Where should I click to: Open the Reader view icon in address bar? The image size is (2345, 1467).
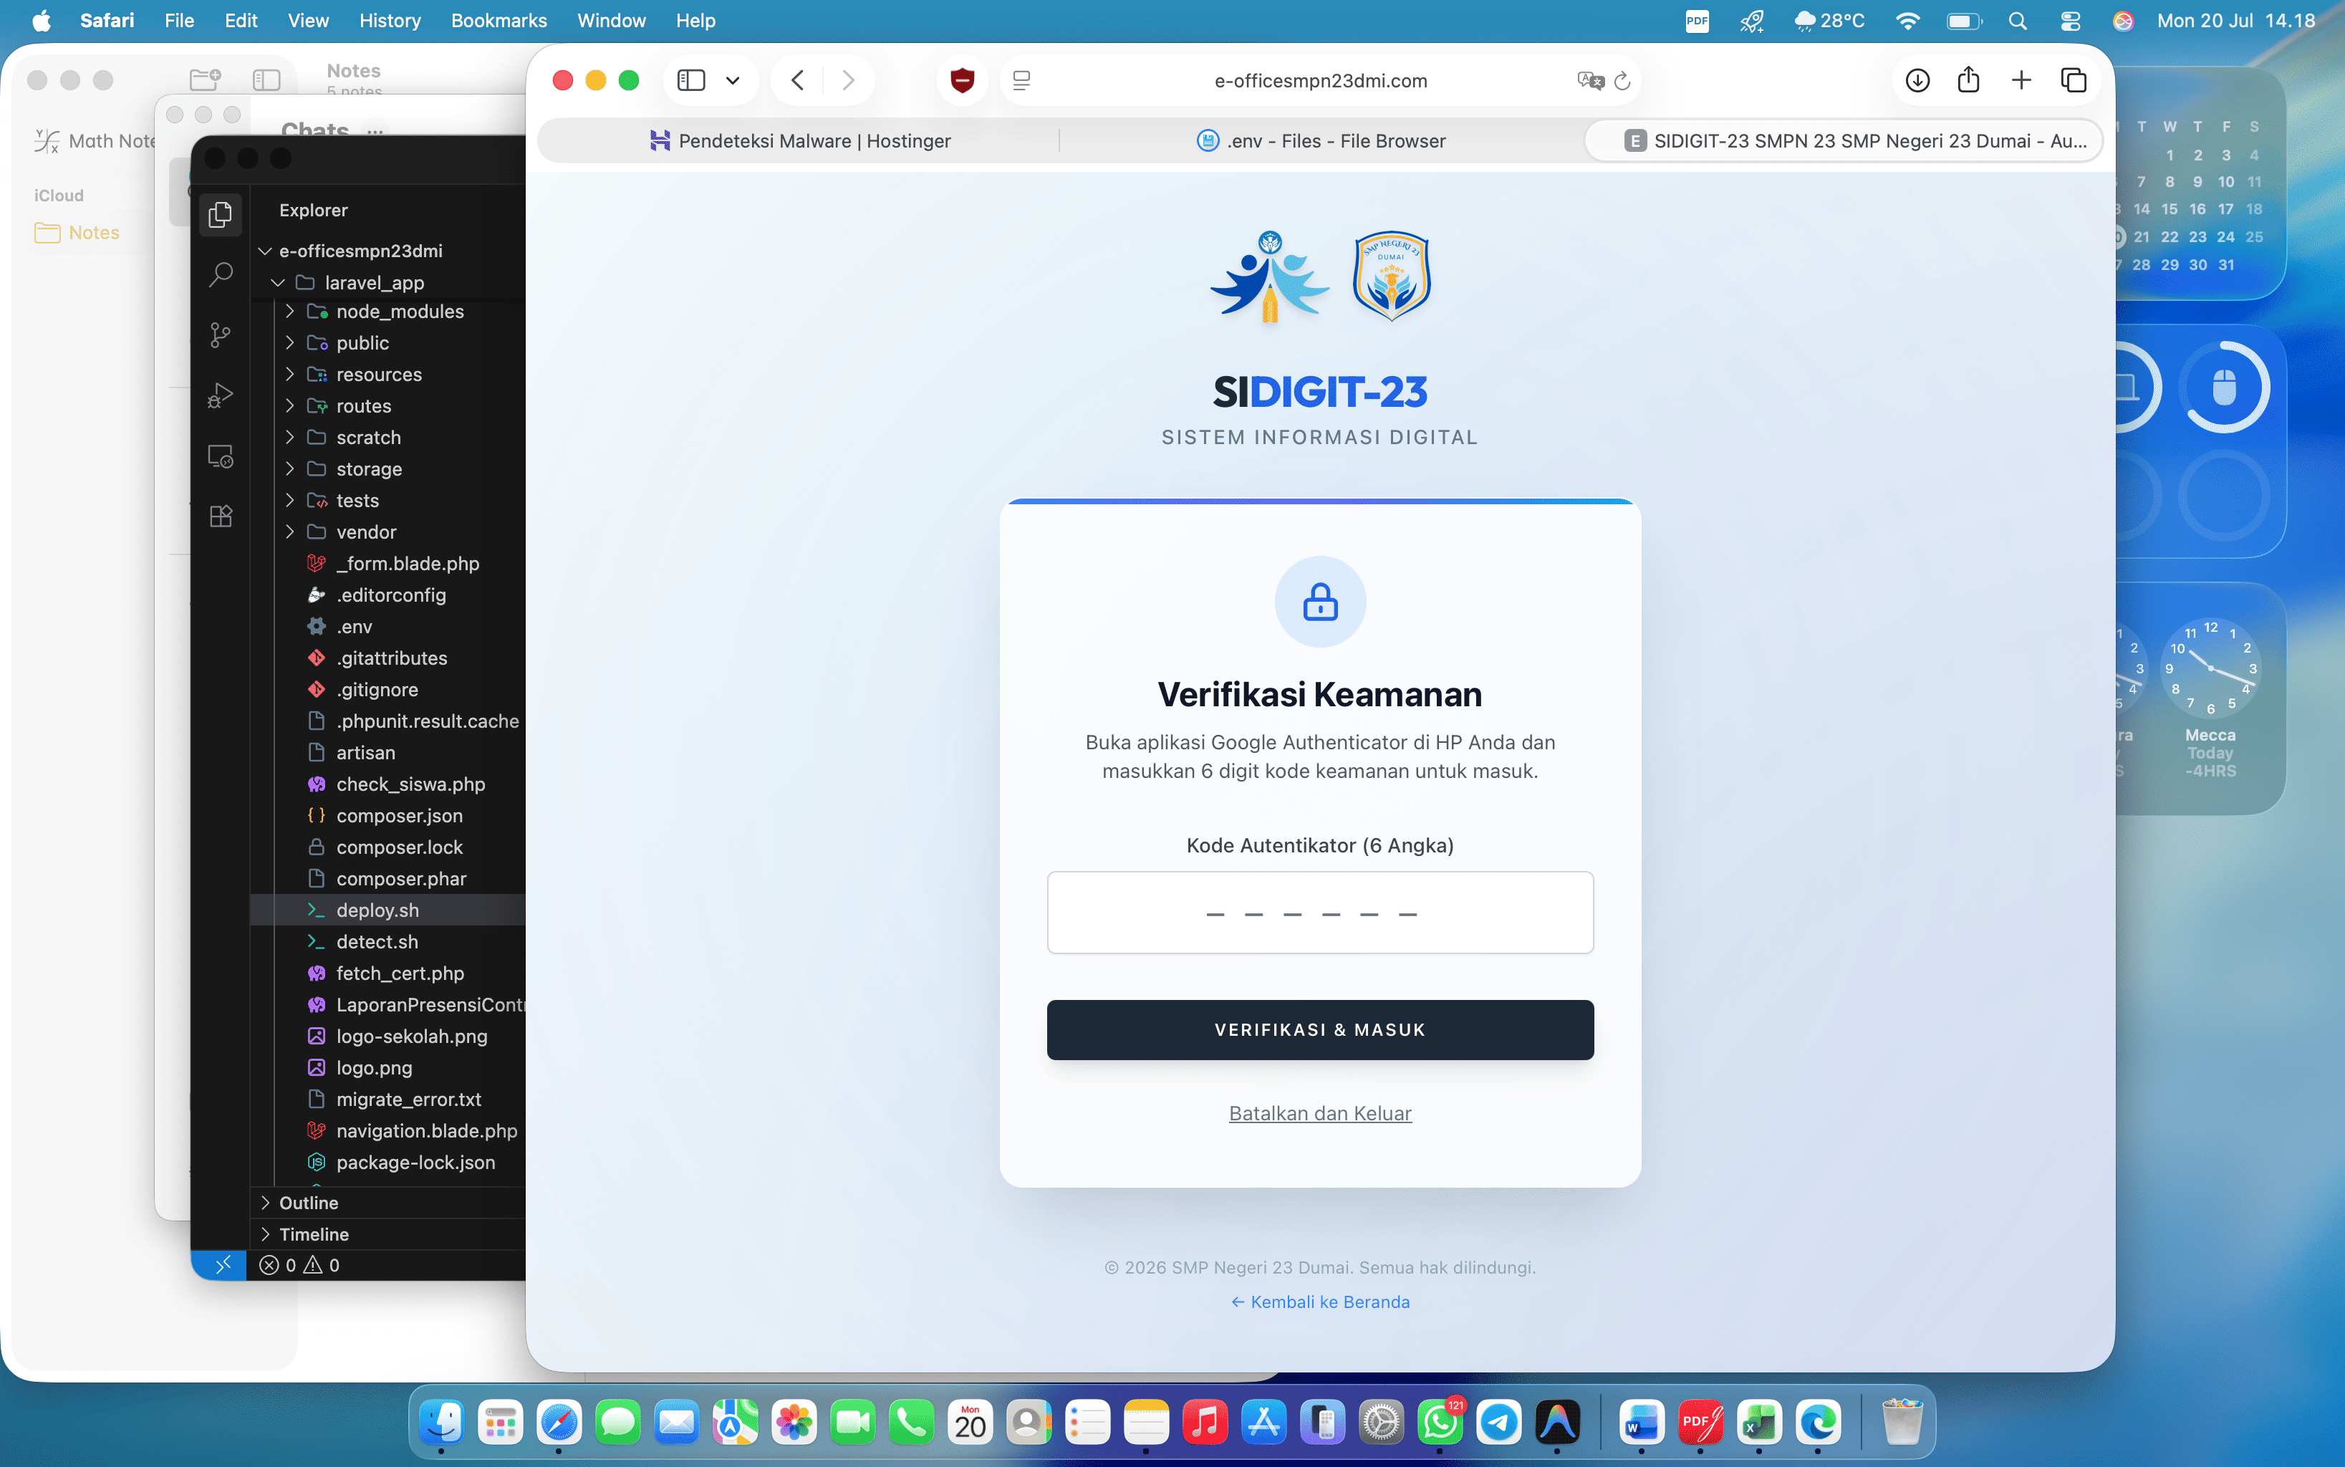[x=1021, y=80]
